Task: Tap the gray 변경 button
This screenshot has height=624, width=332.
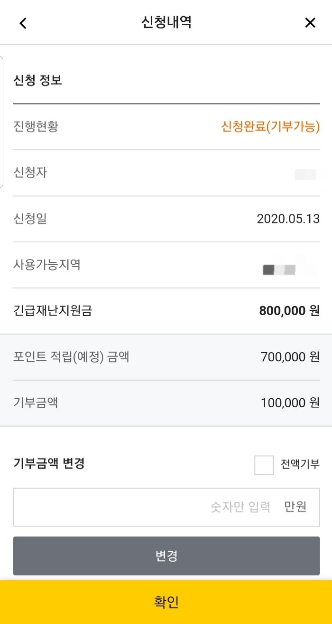Action: (x=166, y=556)
